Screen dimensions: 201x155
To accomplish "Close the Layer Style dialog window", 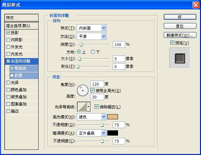I will coord(195,5).
